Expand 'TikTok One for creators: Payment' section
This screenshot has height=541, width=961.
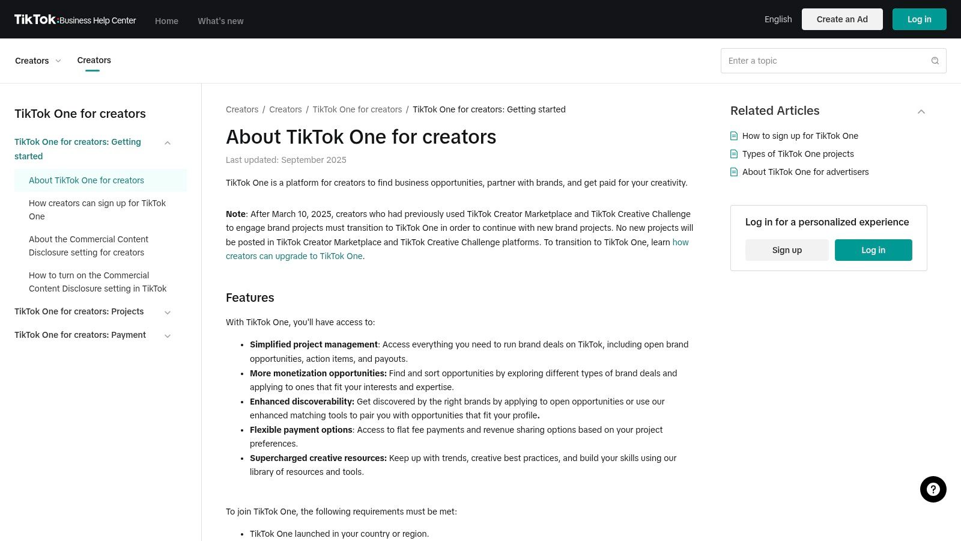click(168, 335)
